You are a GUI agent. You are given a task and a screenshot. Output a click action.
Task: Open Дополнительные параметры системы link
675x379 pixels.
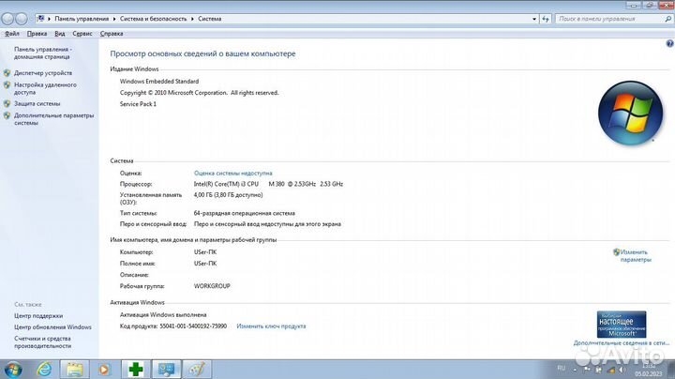(x=53, y=119)
